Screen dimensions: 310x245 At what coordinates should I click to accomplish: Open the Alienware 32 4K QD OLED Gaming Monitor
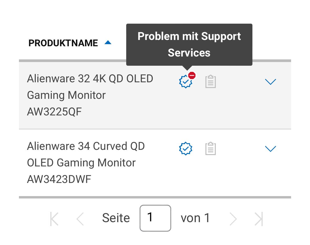[90, 87]
